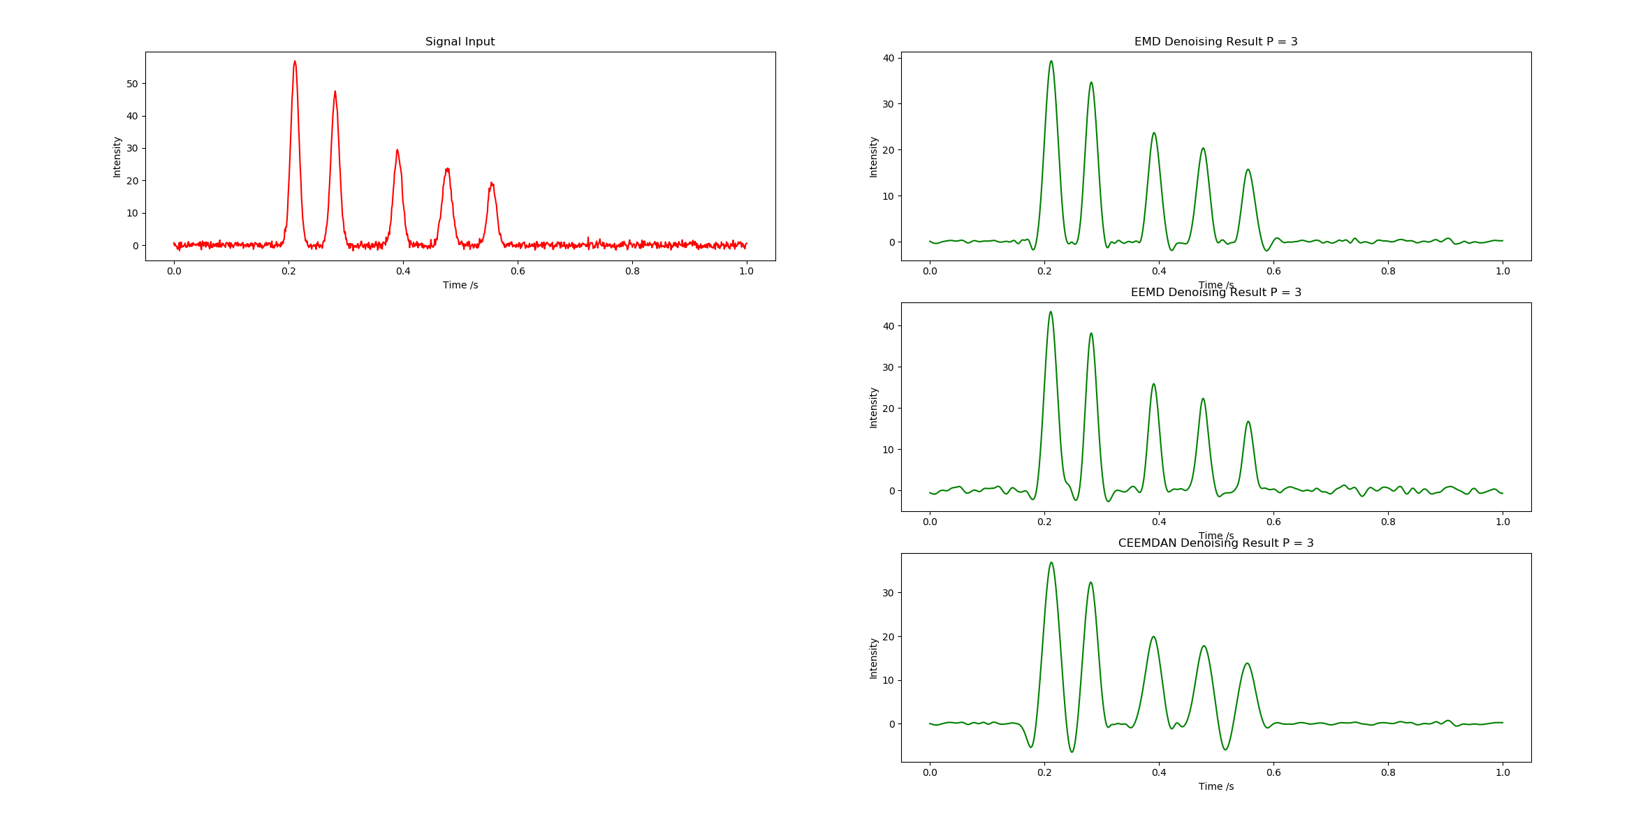Image resolution: width=1643 pixels, height=838 pixels.
Task: Click the 'Time /s' label under CEEMDAN plot
Action: (1215, 786)
